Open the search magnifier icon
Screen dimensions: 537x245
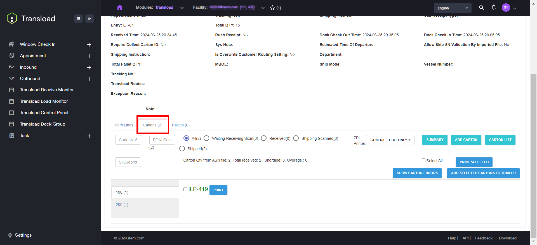click(x=481, y=8)
